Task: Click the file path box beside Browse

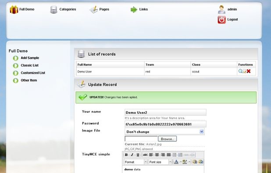Action: point(141,139)
